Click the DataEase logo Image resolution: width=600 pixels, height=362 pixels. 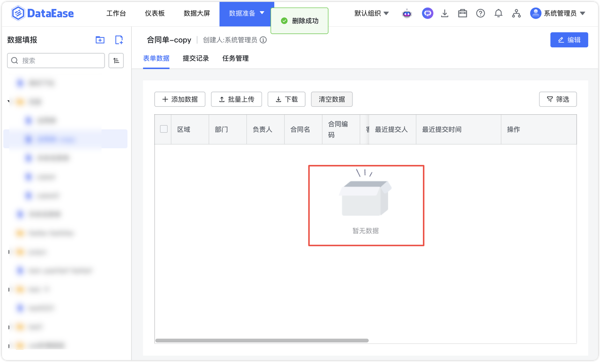click(43, 14)
